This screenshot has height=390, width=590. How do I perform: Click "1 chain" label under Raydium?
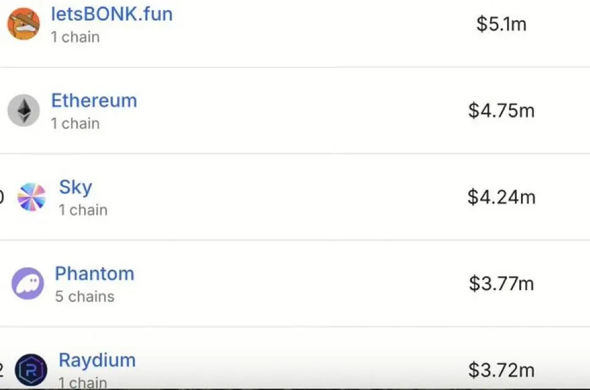coord(83,383)
